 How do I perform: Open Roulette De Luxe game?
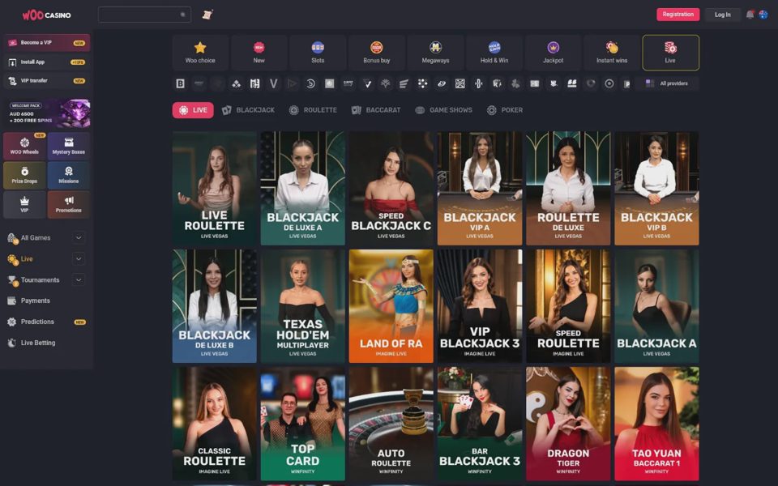568,188
